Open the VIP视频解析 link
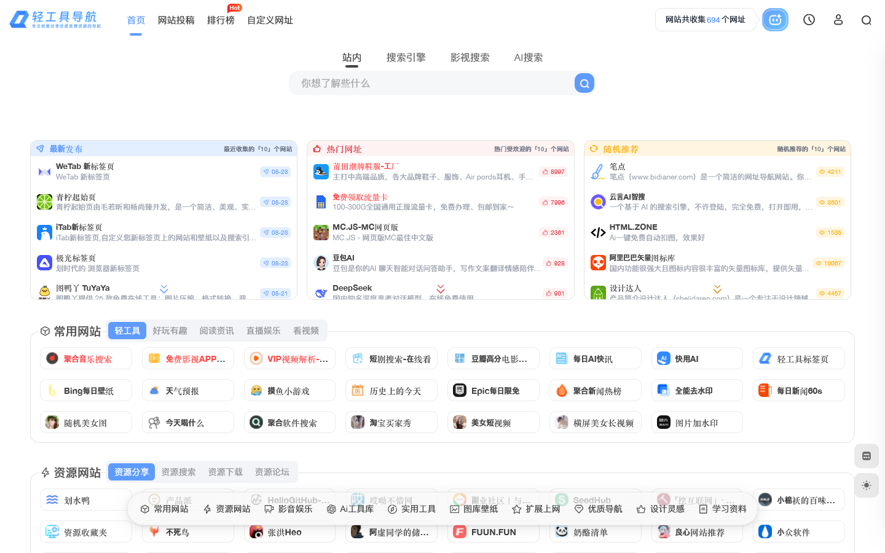This screenshot has height=553, width=885. [x=289, y=359]
